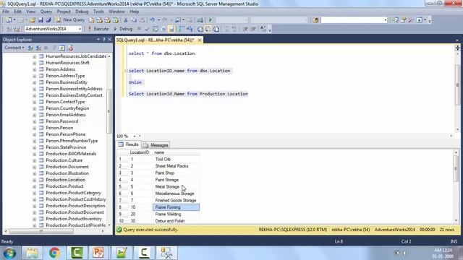Image resolution: width=463 pixels, height=260 pixels.
Task: Save the query with the Save icon
Action: pos(41,20)
